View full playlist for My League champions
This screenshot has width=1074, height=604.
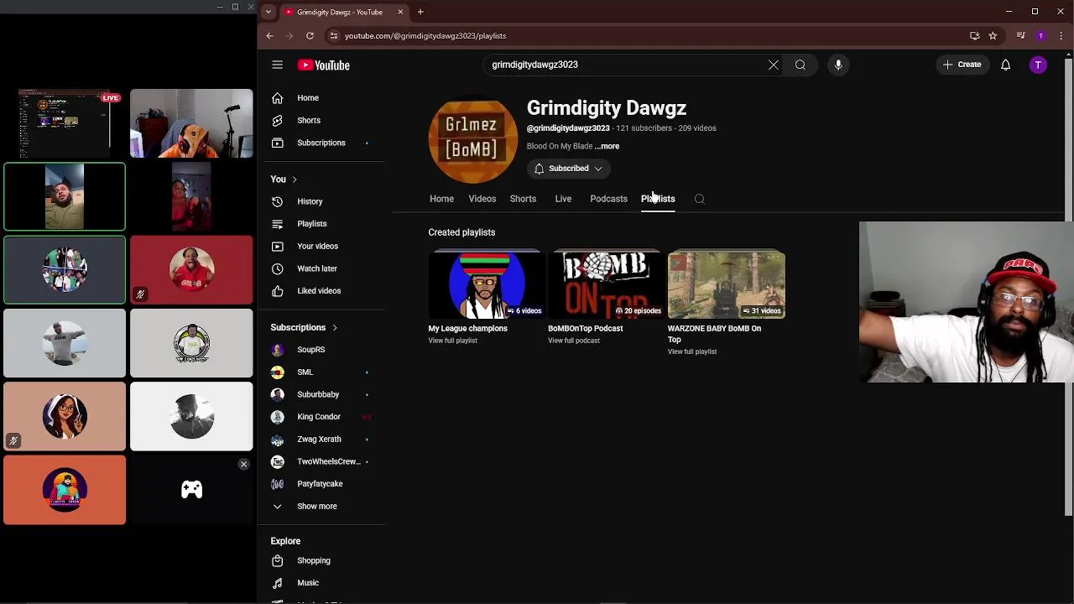[x=453, y=341]
